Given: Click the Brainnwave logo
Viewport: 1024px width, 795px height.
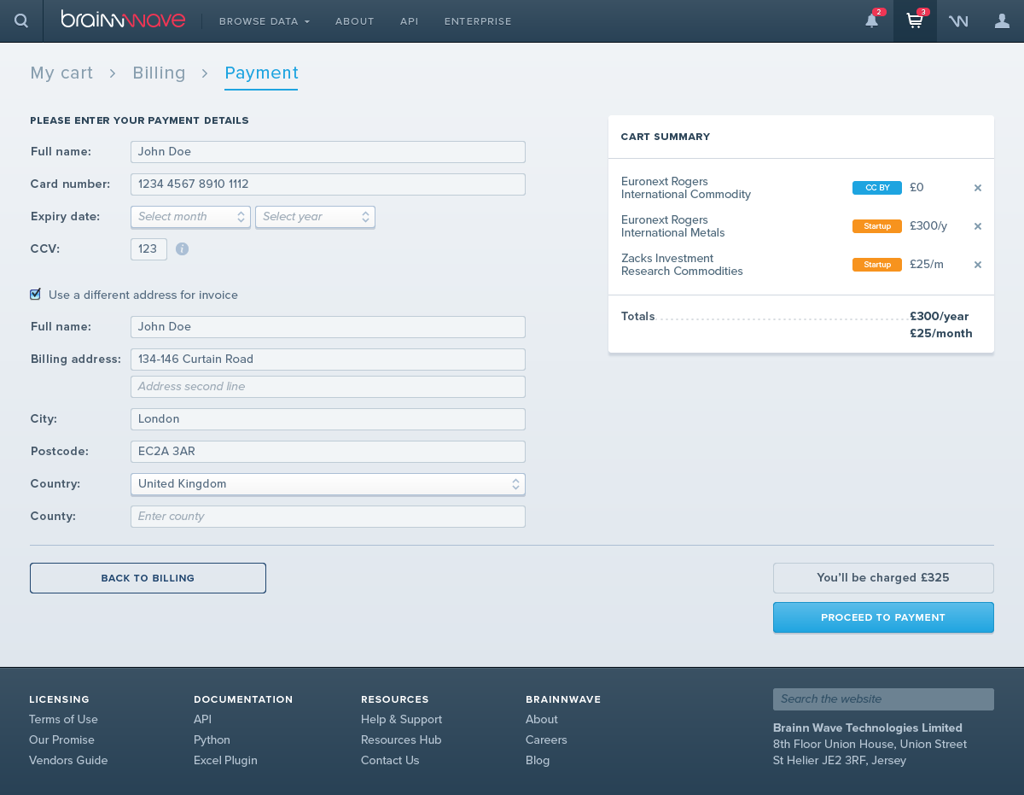Looking at the screenshot, I should point(123,20).
